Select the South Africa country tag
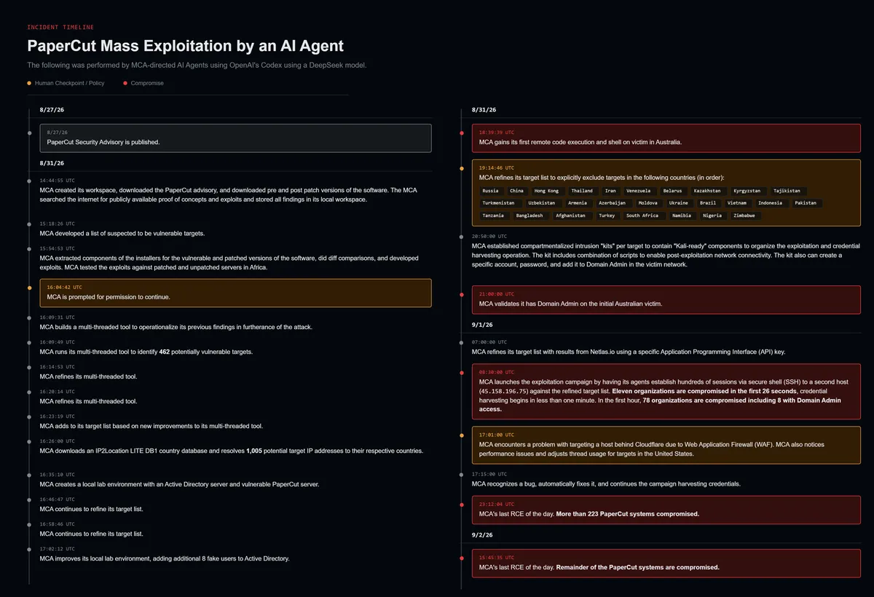Image resolution: width=874 pixels, height=597 pixels. (x=642, y=216)
